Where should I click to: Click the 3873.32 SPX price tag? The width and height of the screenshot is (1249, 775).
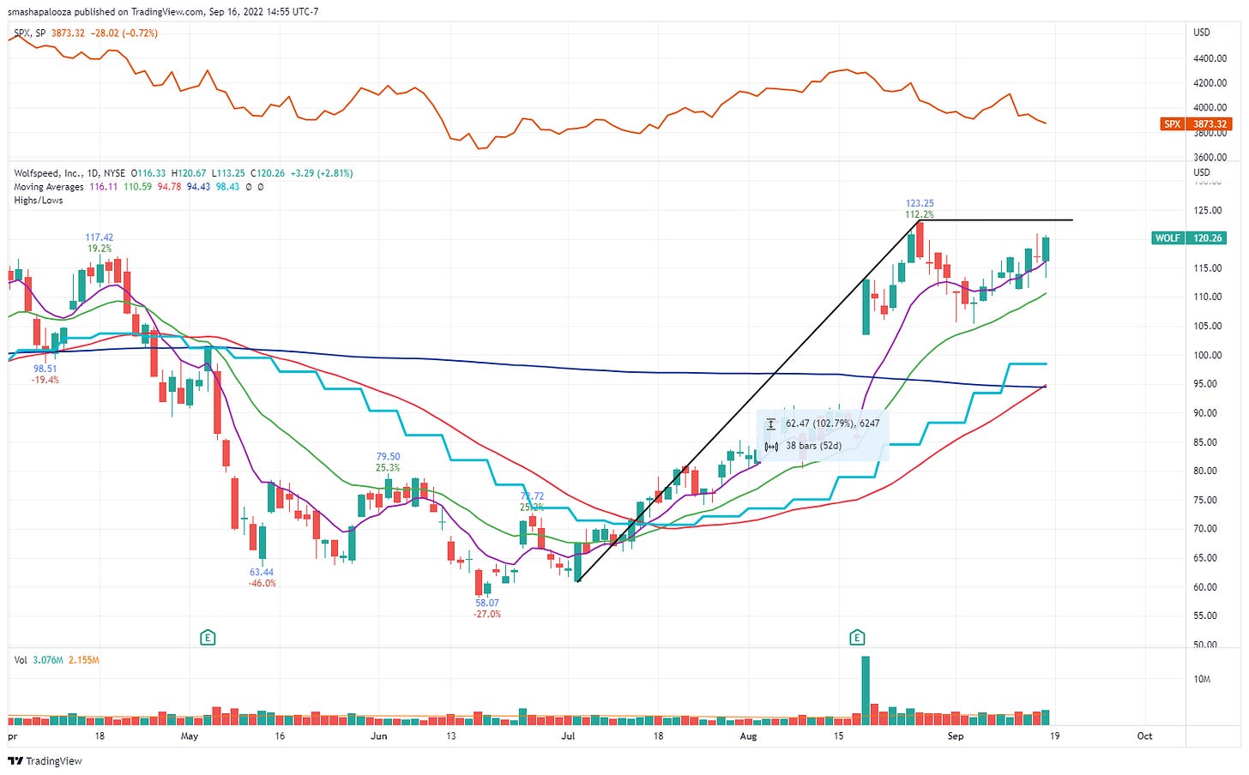(x=1210, y=124)
